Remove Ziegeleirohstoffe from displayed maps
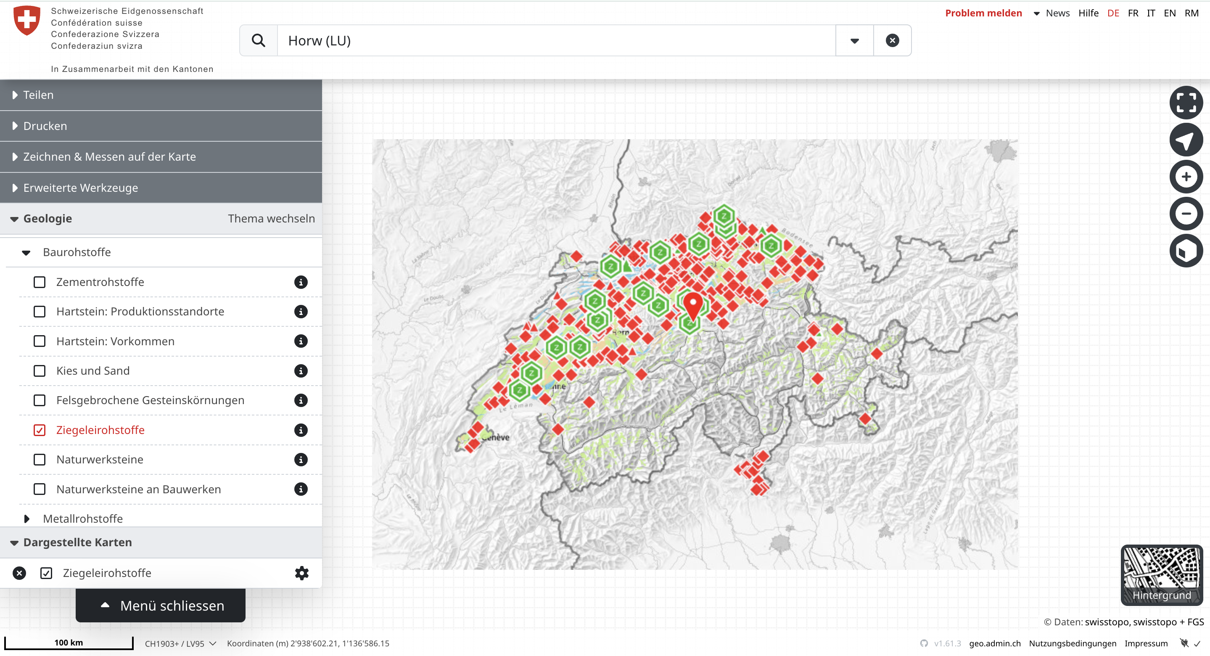 point(19,573)
